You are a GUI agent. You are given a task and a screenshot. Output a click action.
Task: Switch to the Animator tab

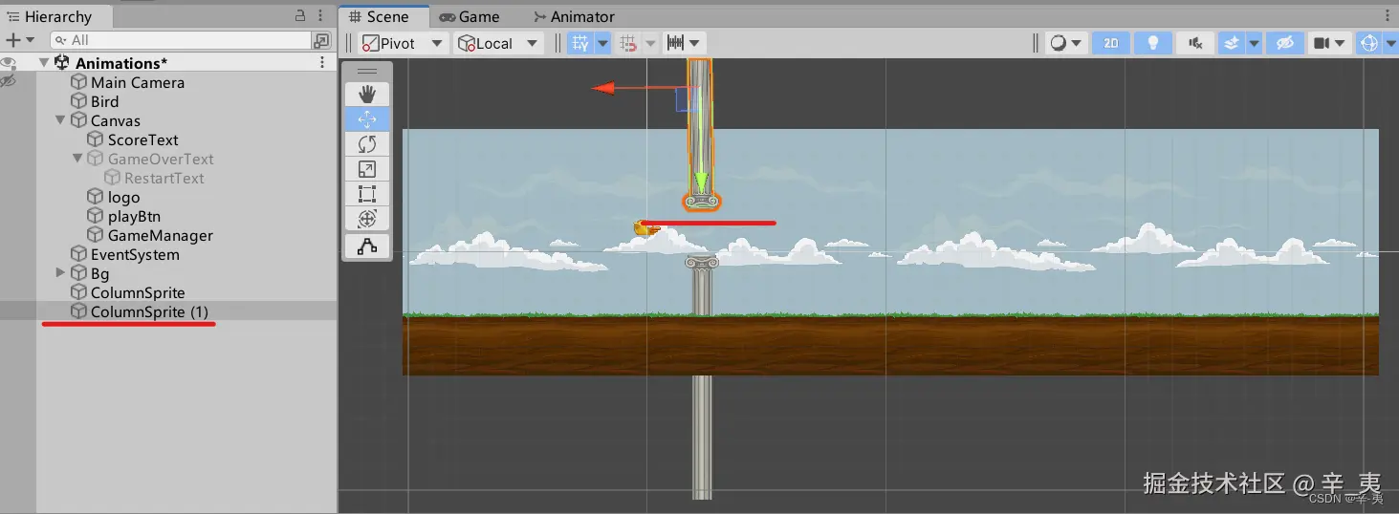(574, 16)
